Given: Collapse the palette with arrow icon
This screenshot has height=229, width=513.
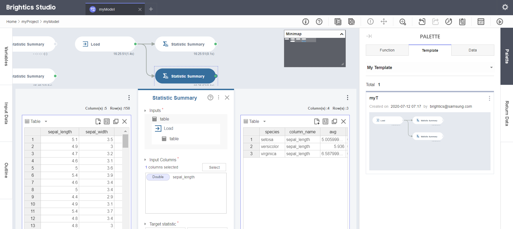Looking at the screenshot, I should (369, 36).
